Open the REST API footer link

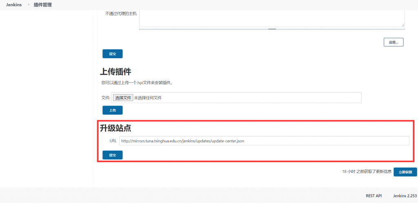point(374,196)
